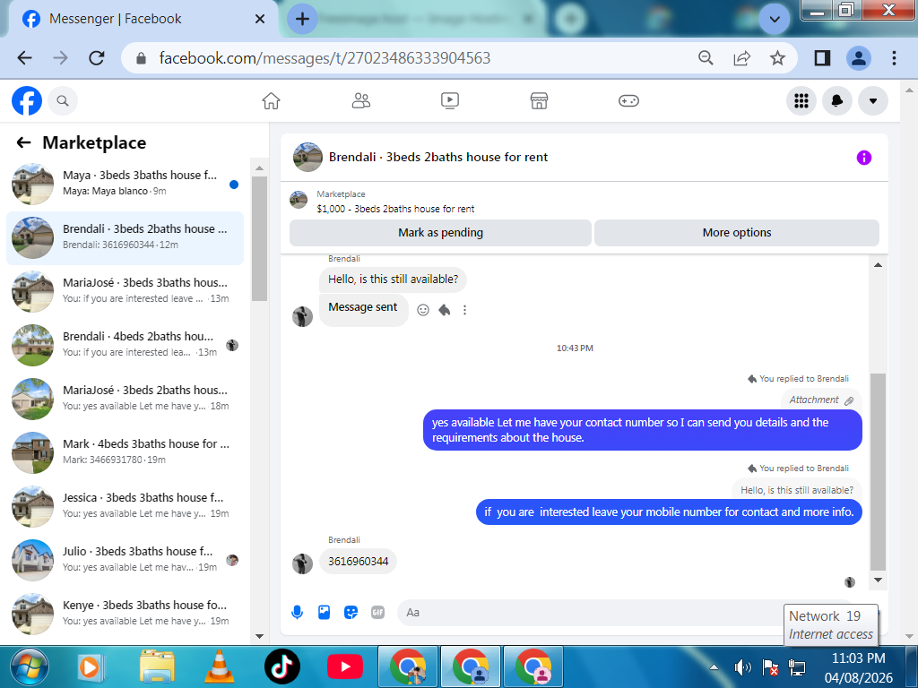
Task: Open the Facebook search magnifier
Action: (63, 100)
